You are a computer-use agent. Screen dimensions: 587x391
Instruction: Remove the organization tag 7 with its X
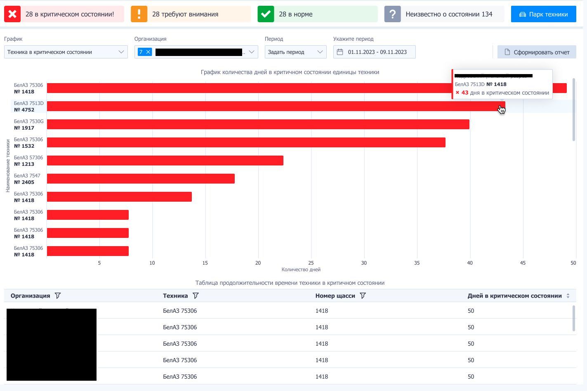tap(148, 52)
